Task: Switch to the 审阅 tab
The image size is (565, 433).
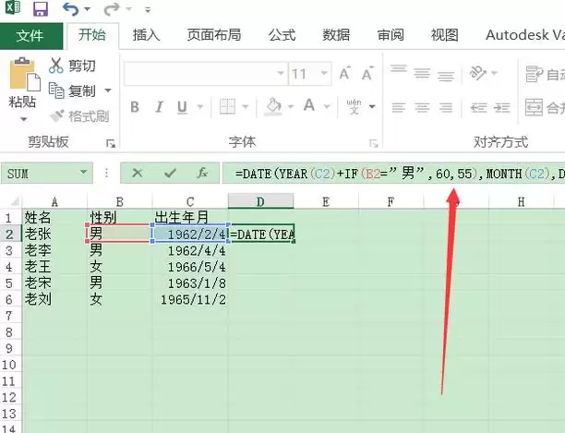Action: click(x=391, y=35)
